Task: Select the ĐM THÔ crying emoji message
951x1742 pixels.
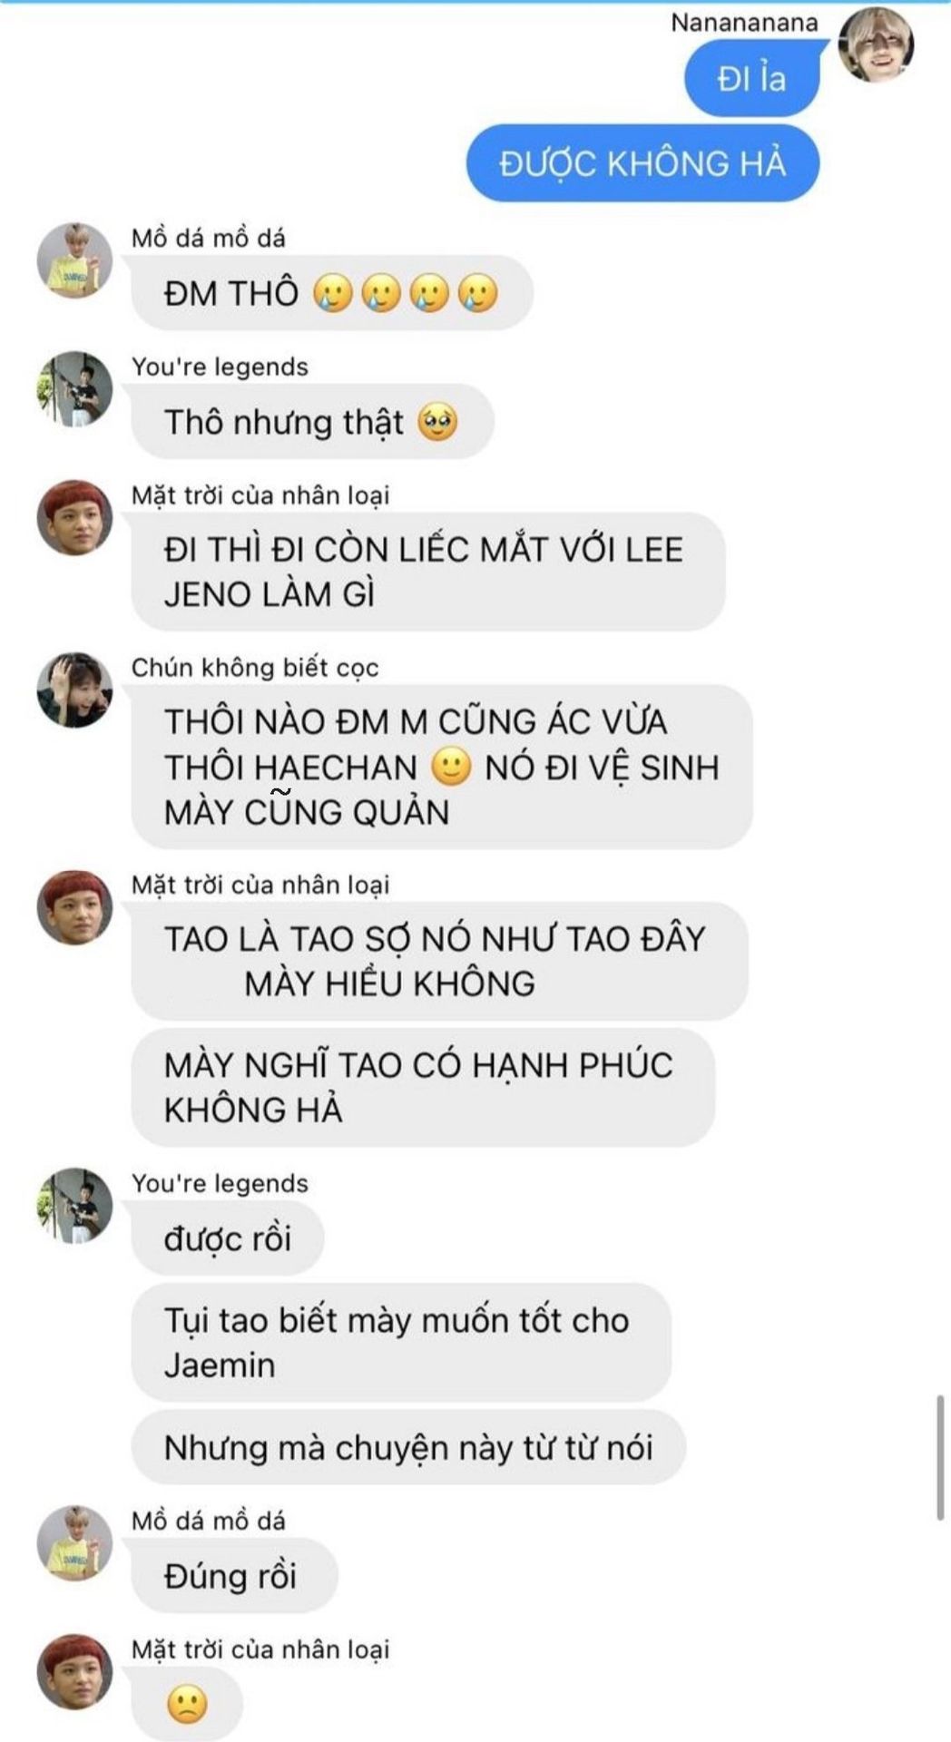Action: tap(331, 293)
